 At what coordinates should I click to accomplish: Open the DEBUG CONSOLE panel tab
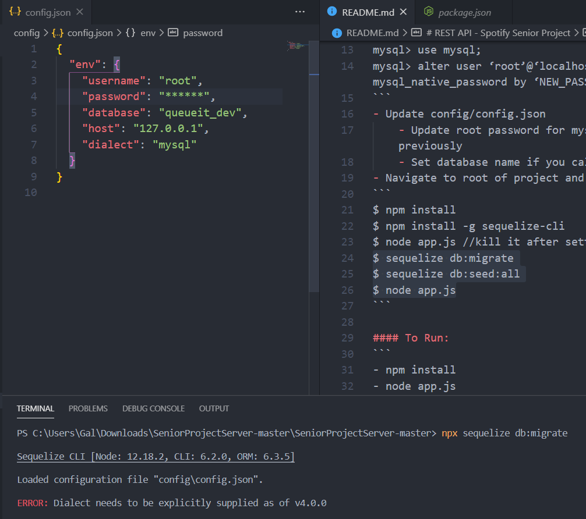click(x=153, y=408)
